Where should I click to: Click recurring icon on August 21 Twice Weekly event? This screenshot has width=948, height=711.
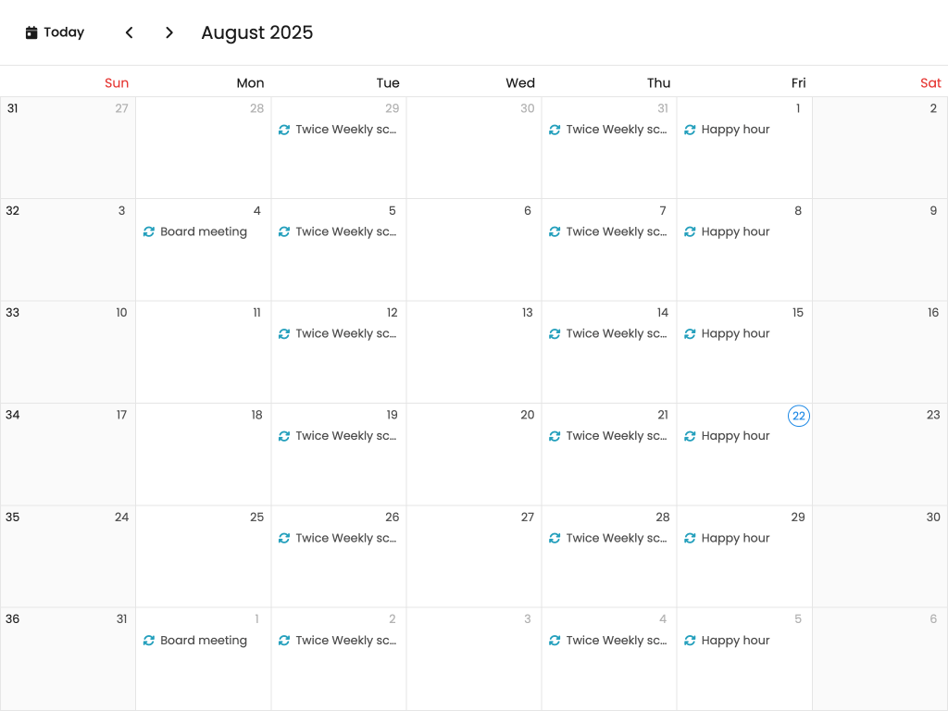click(555, 436)
